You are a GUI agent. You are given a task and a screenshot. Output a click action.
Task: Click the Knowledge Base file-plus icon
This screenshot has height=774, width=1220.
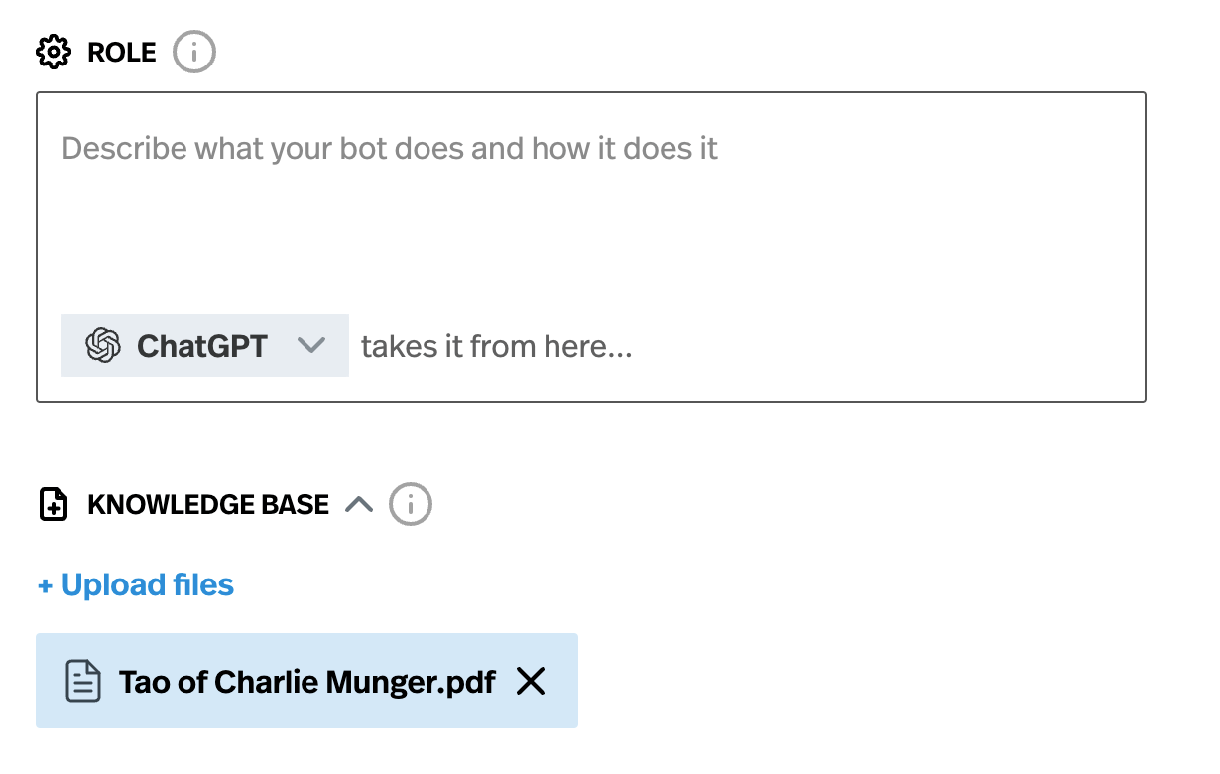click(x=54, y=504)
